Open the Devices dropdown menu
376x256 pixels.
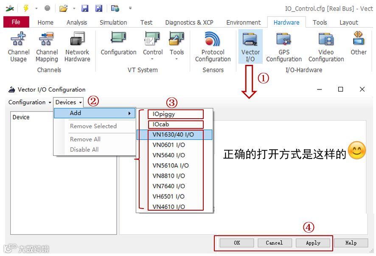(x=68, y=102)
